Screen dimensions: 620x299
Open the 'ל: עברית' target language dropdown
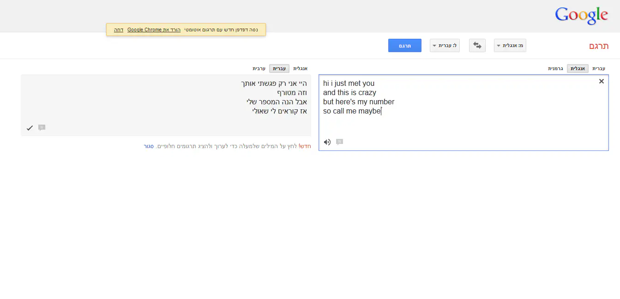coord(445,46)
